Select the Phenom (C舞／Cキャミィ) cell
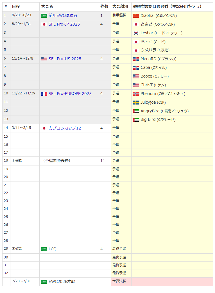The width and height of the screenshot is (215, 293). (172, 94)
